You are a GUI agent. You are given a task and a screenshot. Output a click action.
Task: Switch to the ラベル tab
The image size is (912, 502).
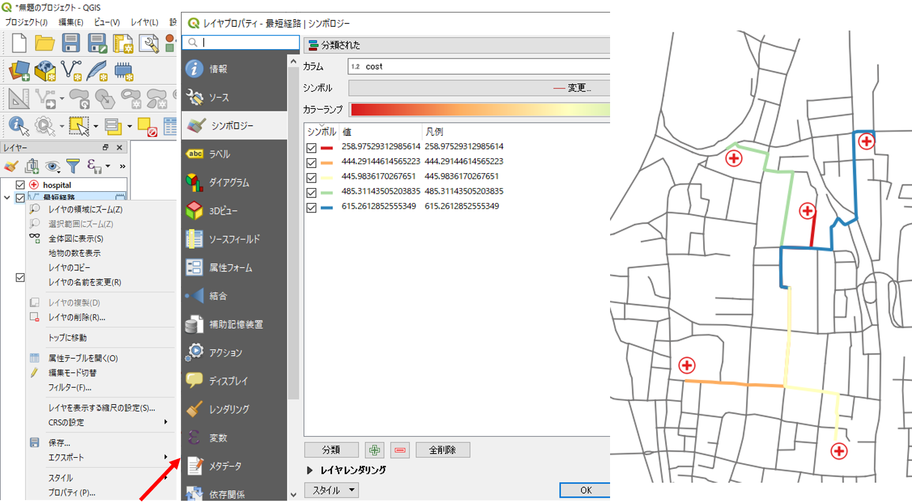coord(234,154)
